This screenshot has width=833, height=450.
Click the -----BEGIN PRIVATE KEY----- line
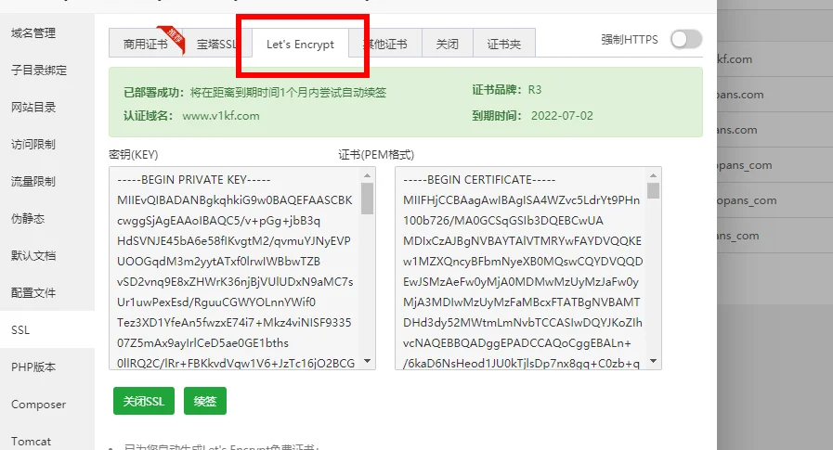(194, 180)
